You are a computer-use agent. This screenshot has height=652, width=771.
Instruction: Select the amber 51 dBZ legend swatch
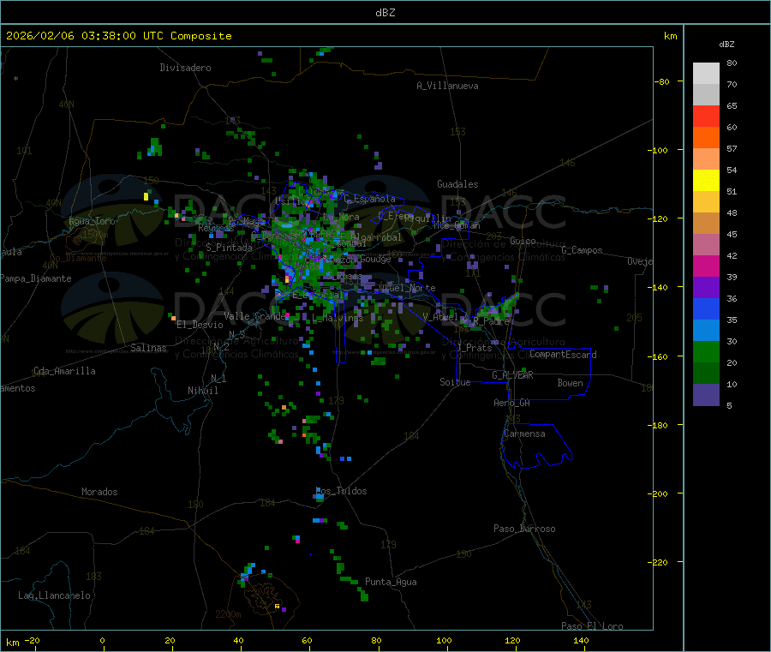tap(706, 201)
